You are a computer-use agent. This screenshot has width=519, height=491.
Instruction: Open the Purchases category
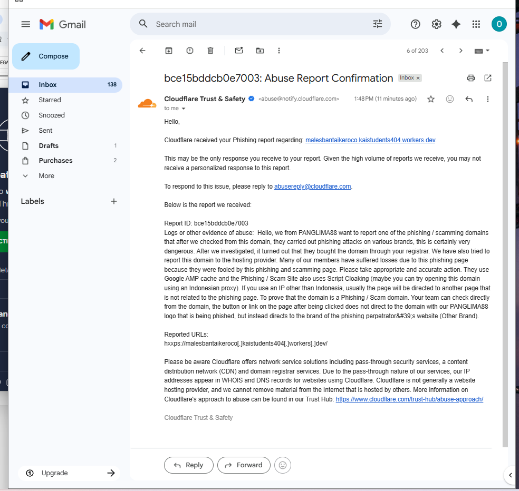coord(65,160)
